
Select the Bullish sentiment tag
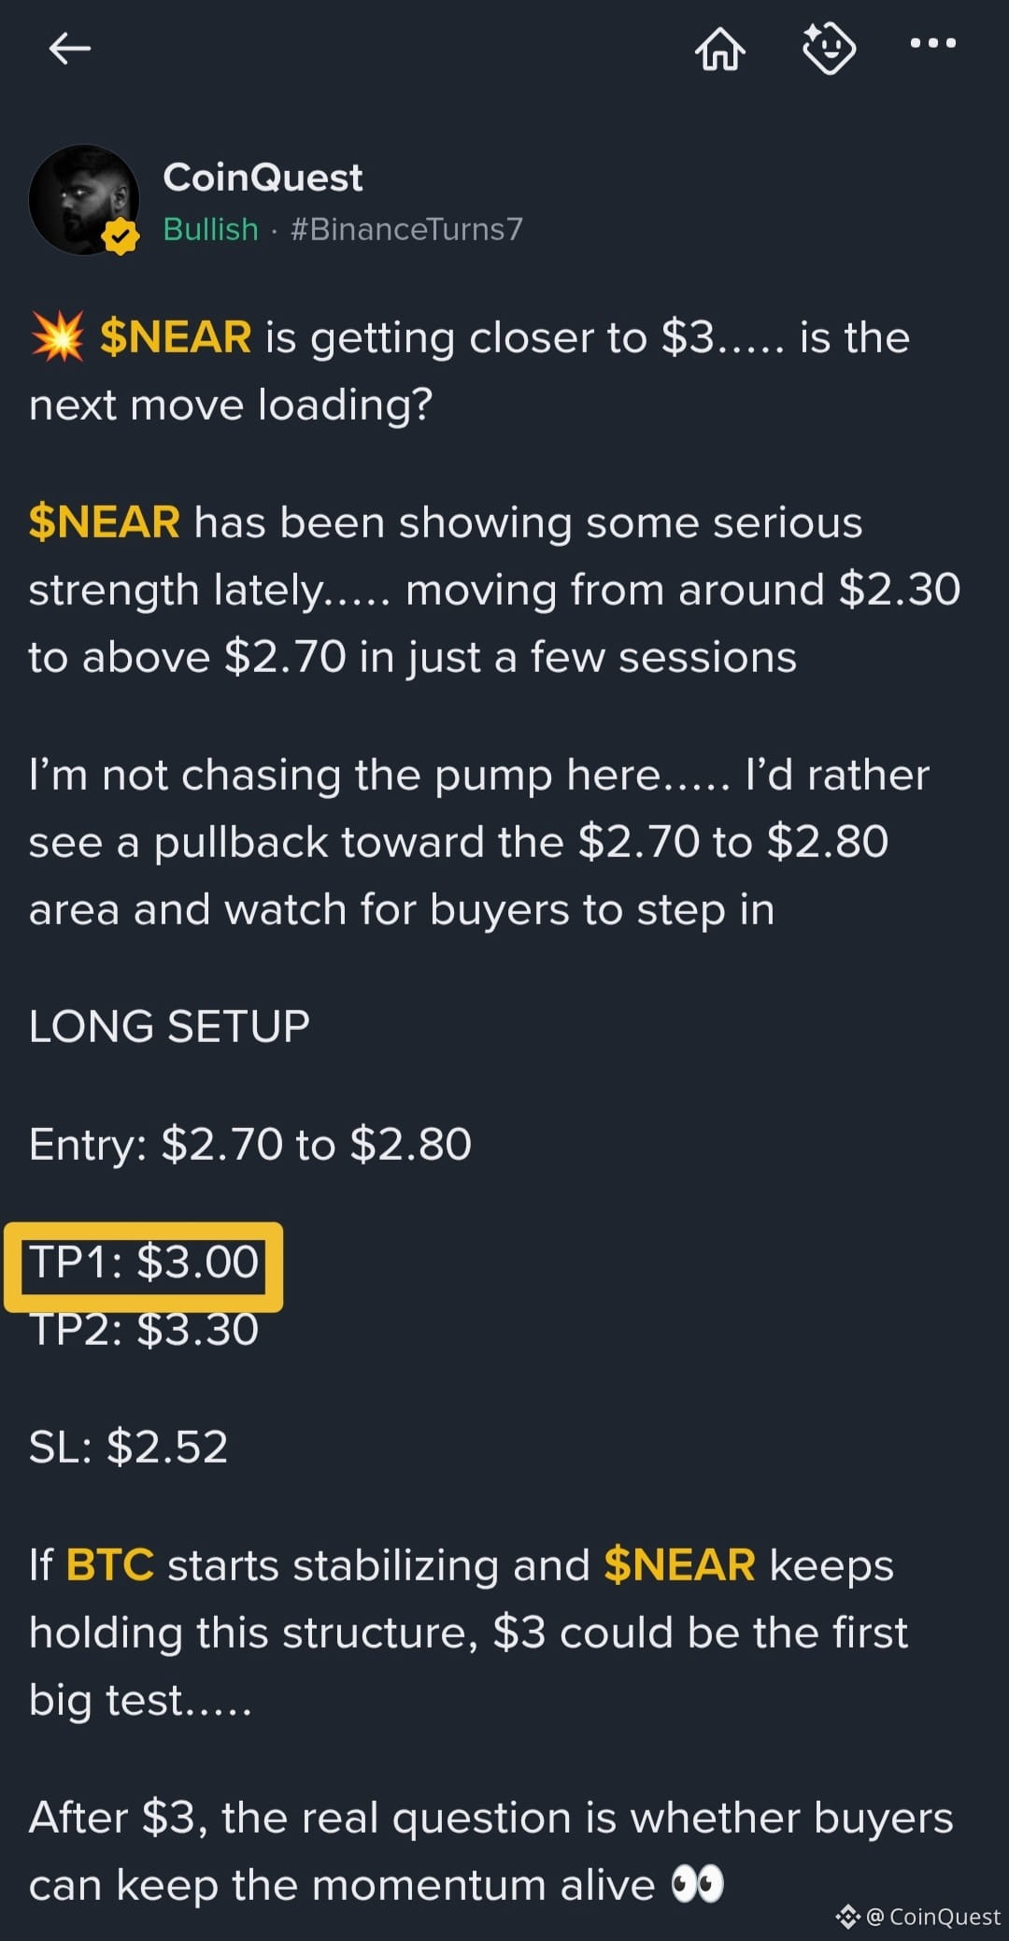(210, 229)
